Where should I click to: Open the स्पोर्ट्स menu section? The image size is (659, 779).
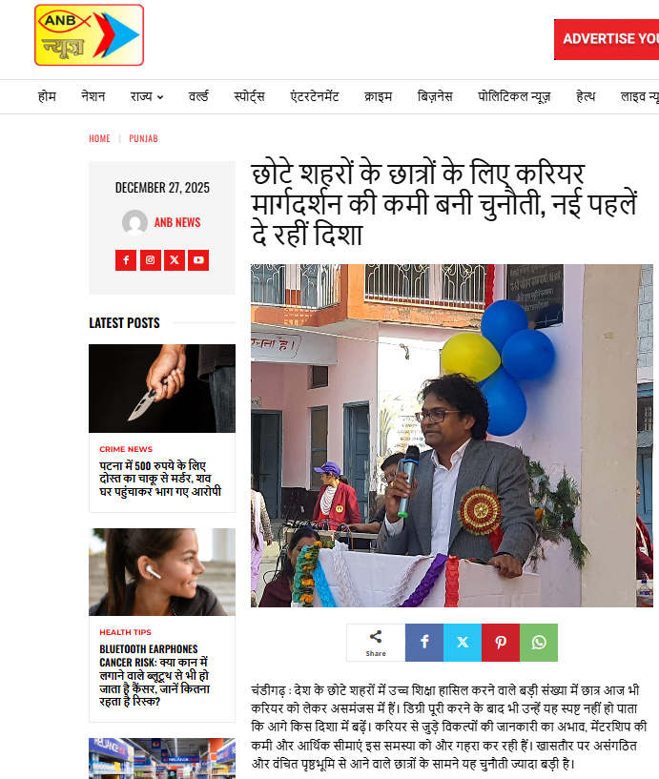point(249,96)
